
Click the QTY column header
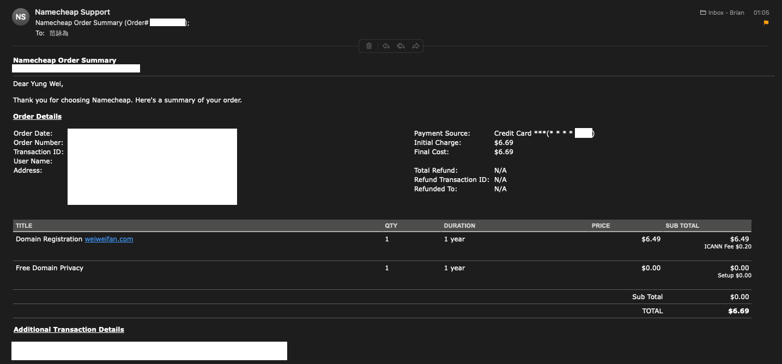(391, 226)
